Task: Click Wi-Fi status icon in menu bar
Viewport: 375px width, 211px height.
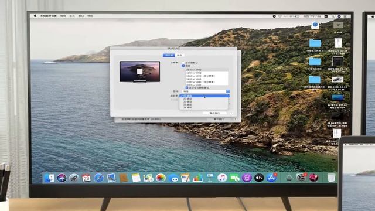Action: click(x=280, y=16)
